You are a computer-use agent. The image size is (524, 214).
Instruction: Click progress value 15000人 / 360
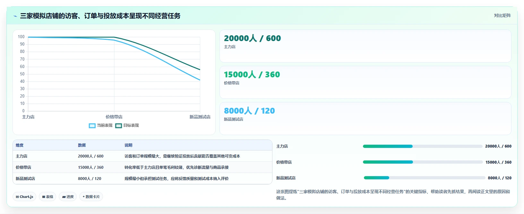[498, 162]
